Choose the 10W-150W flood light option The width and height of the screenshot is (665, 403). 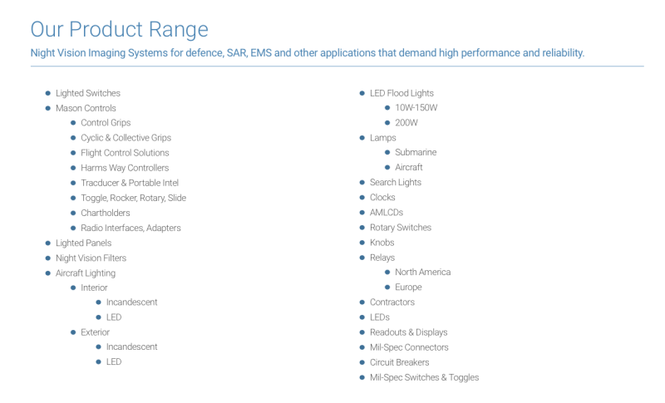pos(416,108)
